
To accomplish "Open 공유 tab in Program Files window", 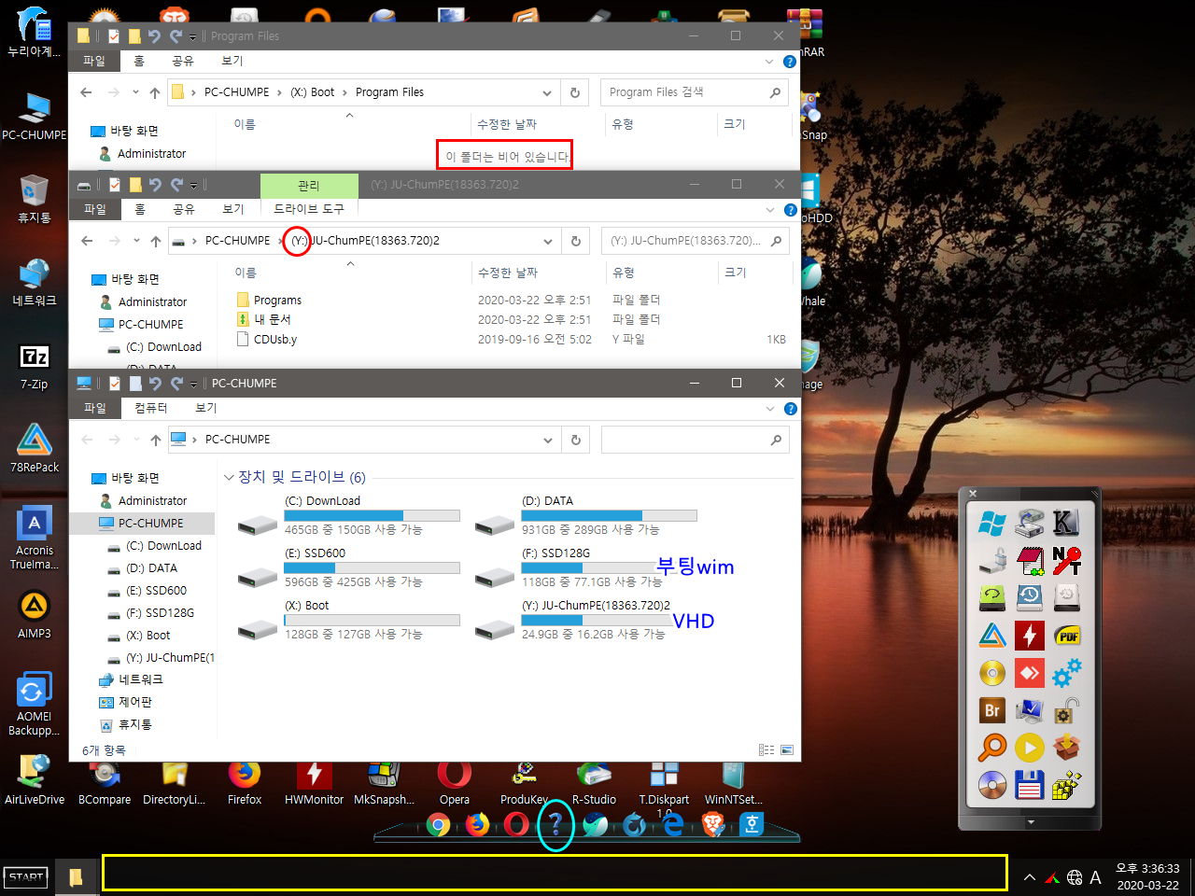I will pos(183,61).
